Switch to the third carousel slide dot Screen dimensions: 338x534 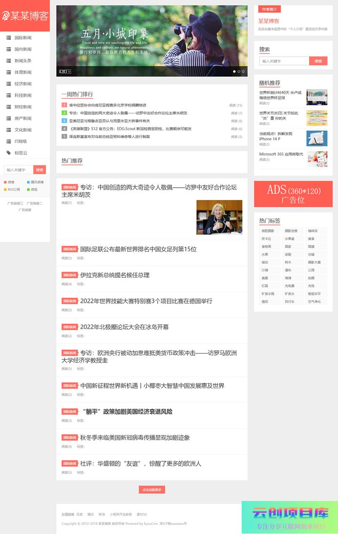coord(243,71)
